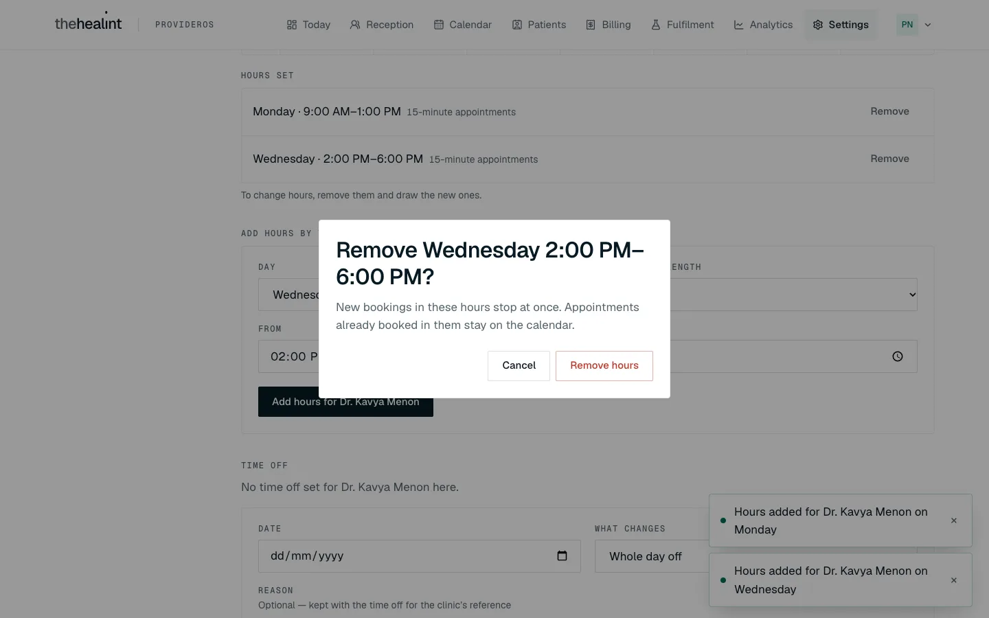989x618 pixels.
Task: Open the Calendar tab
Action: tap(462, 25)
